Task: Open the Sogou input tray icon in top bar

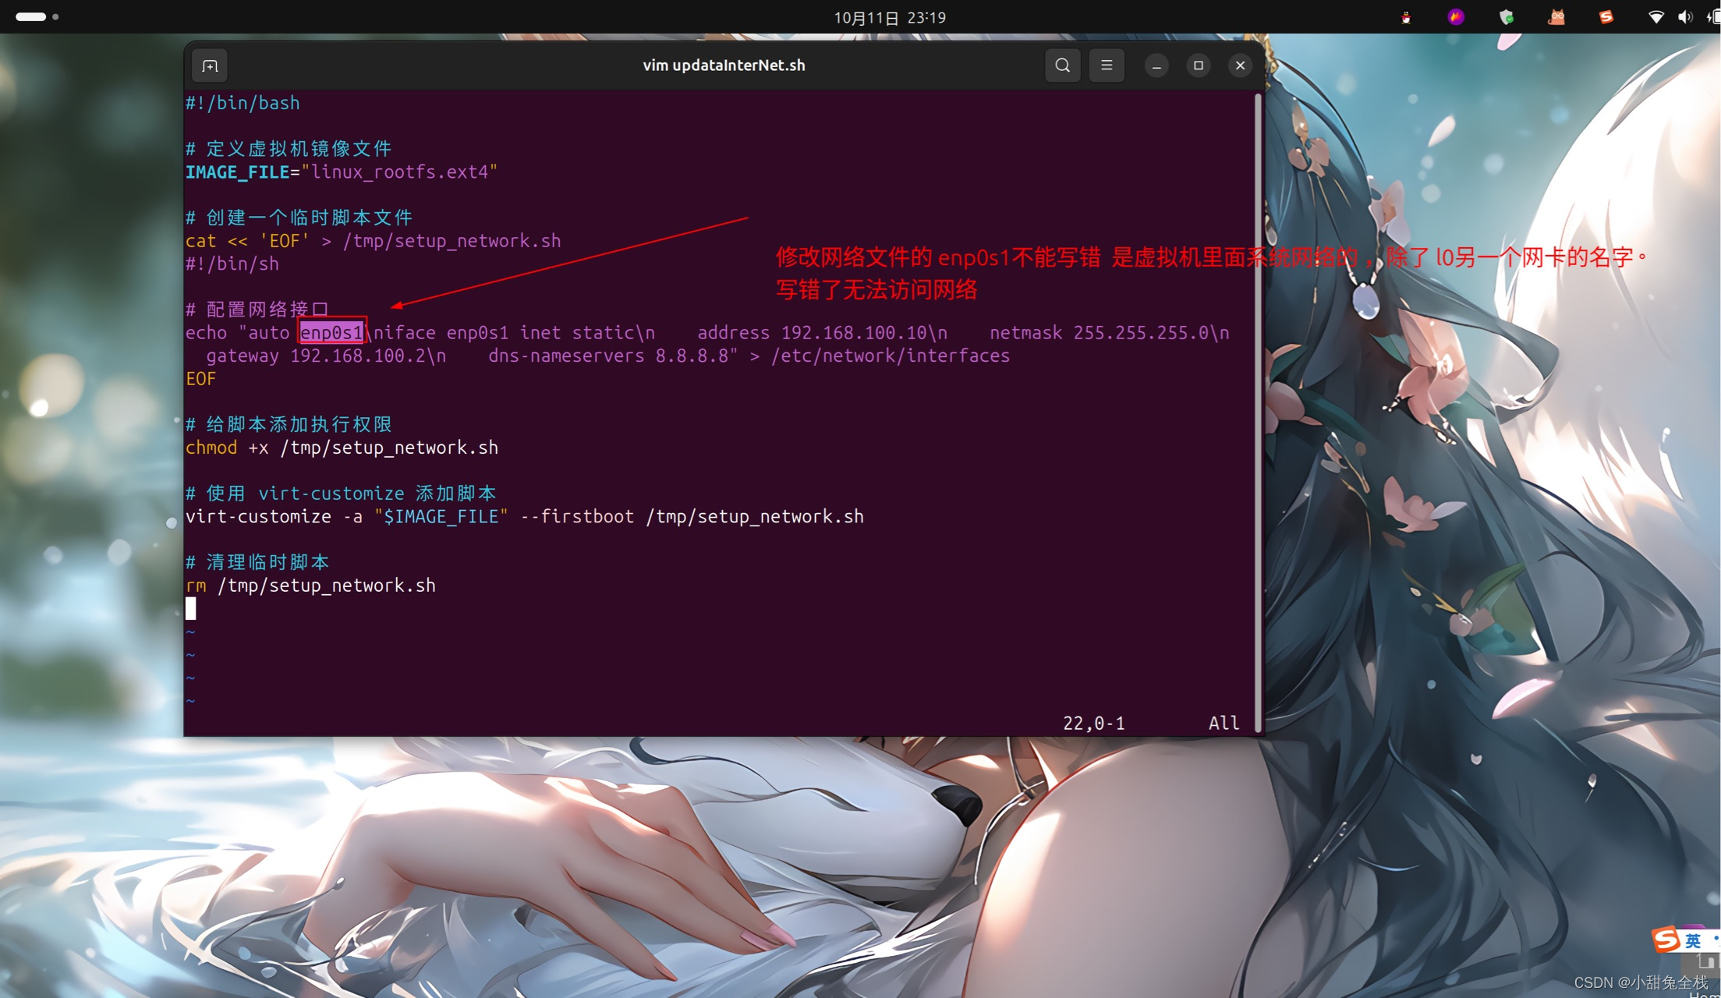Action: 1606,17
